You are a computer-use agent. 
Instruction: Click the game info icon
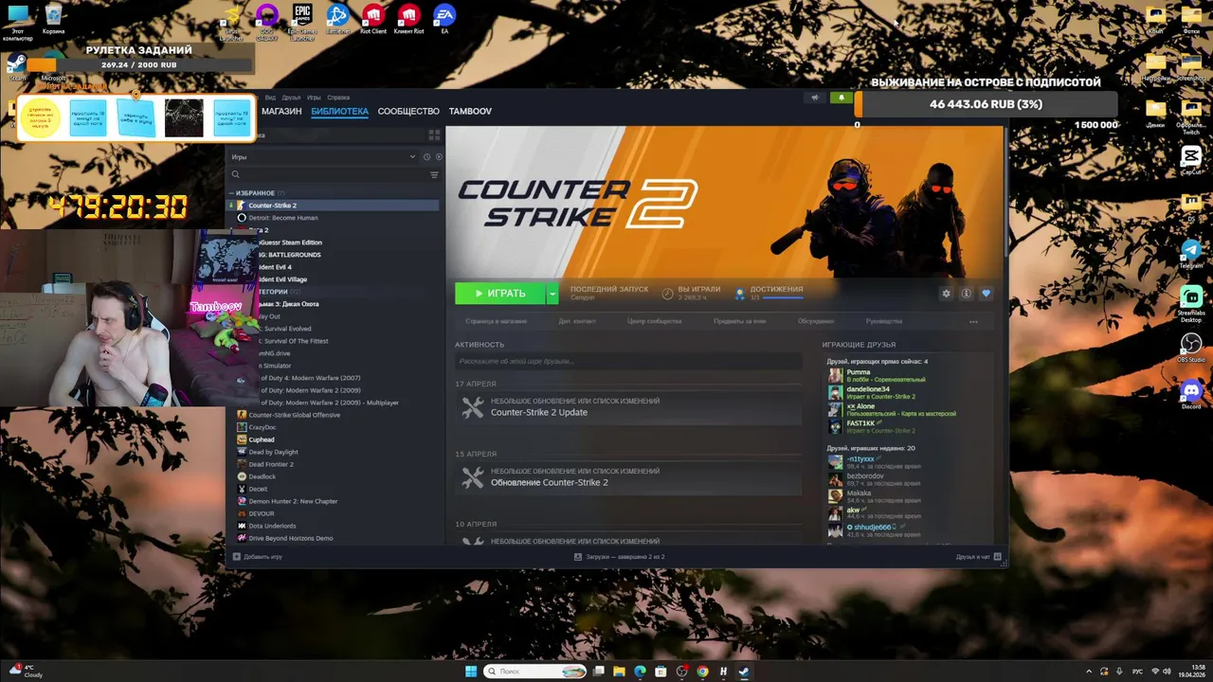tap(966, 294)
